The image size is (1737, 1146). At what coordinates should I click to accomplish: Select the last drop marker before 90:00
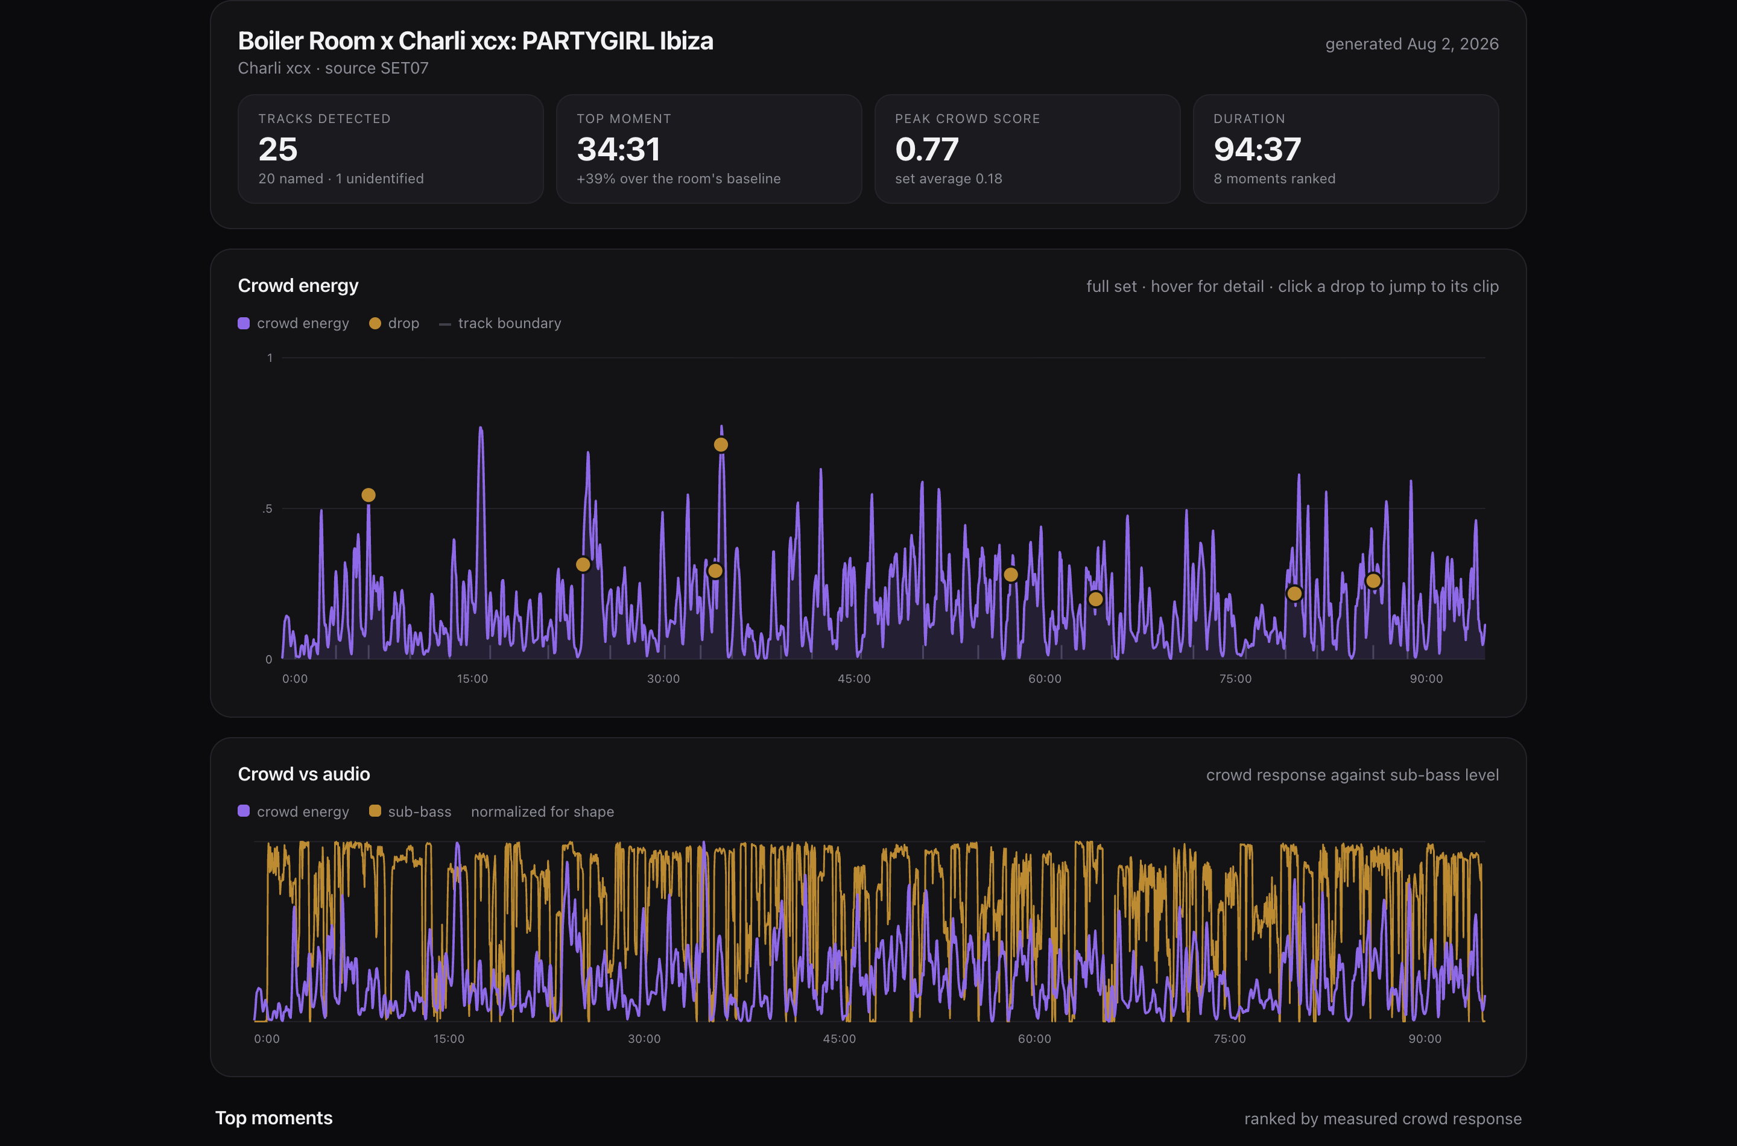(1373, 580)
